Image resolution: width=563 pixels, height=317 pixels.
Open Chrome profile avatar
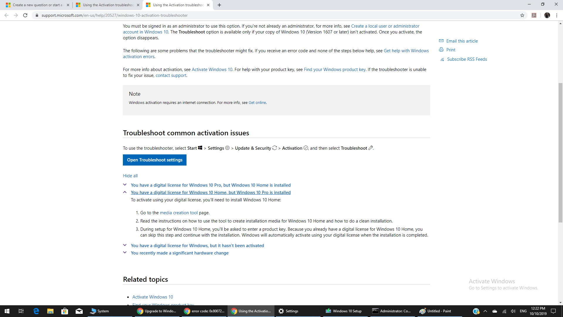[547, 15]
